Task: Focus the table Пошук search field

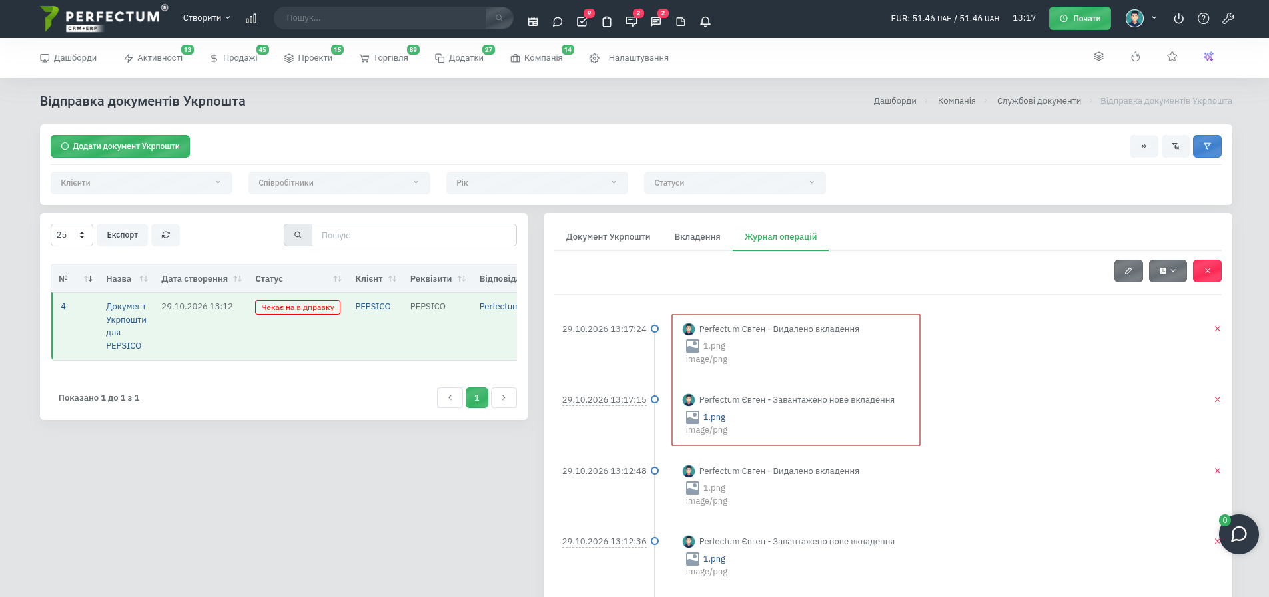Action: coord(414,235)
